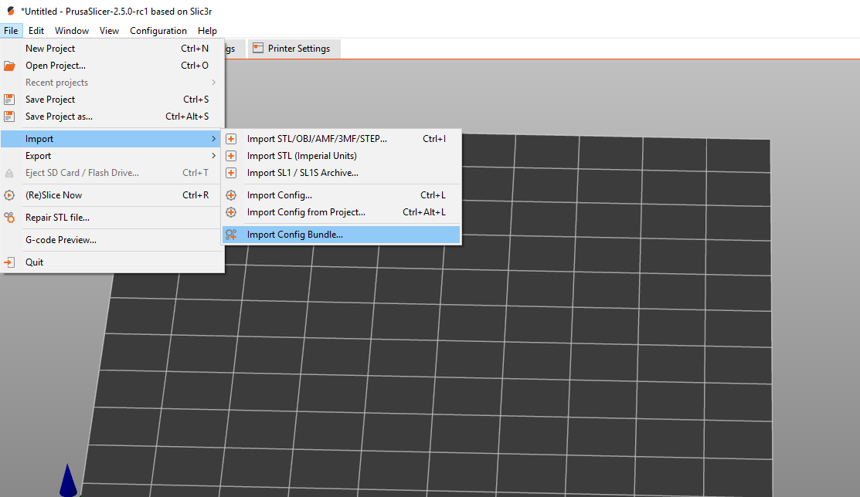Open G-code Preview from File menu
Image resolution: width=860 pixels, height=497 pixels.
point(61,240)
